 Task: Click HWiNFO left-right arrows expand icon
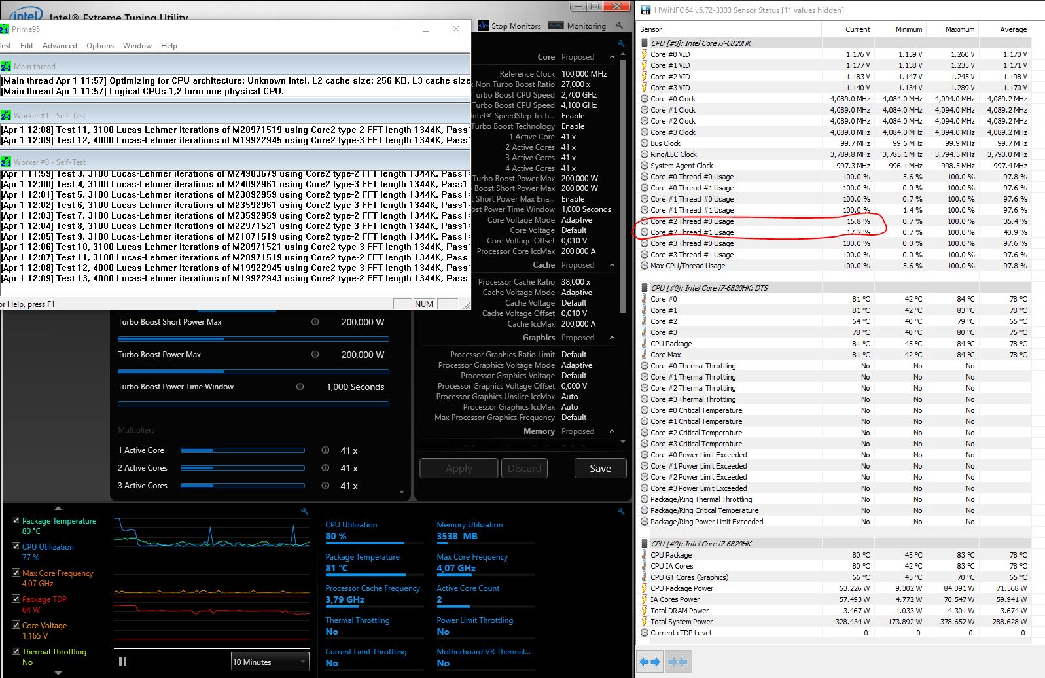pyautogui.click(x=650, y=662)
